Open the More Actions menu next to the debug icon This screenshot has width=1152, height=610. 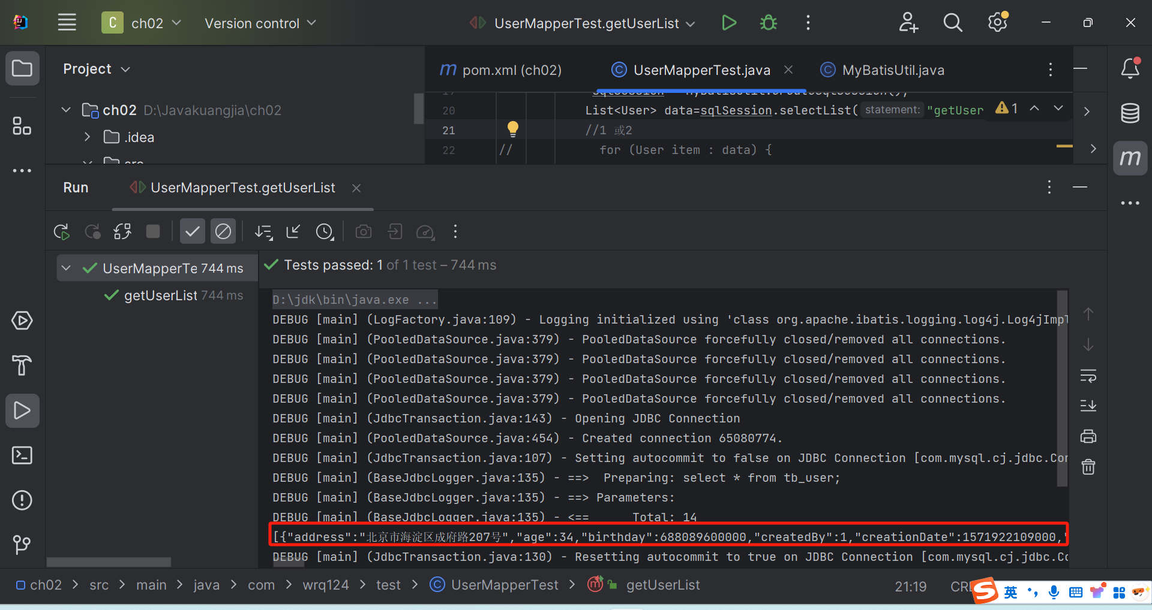pyautogui.click(x=808, y=23)
